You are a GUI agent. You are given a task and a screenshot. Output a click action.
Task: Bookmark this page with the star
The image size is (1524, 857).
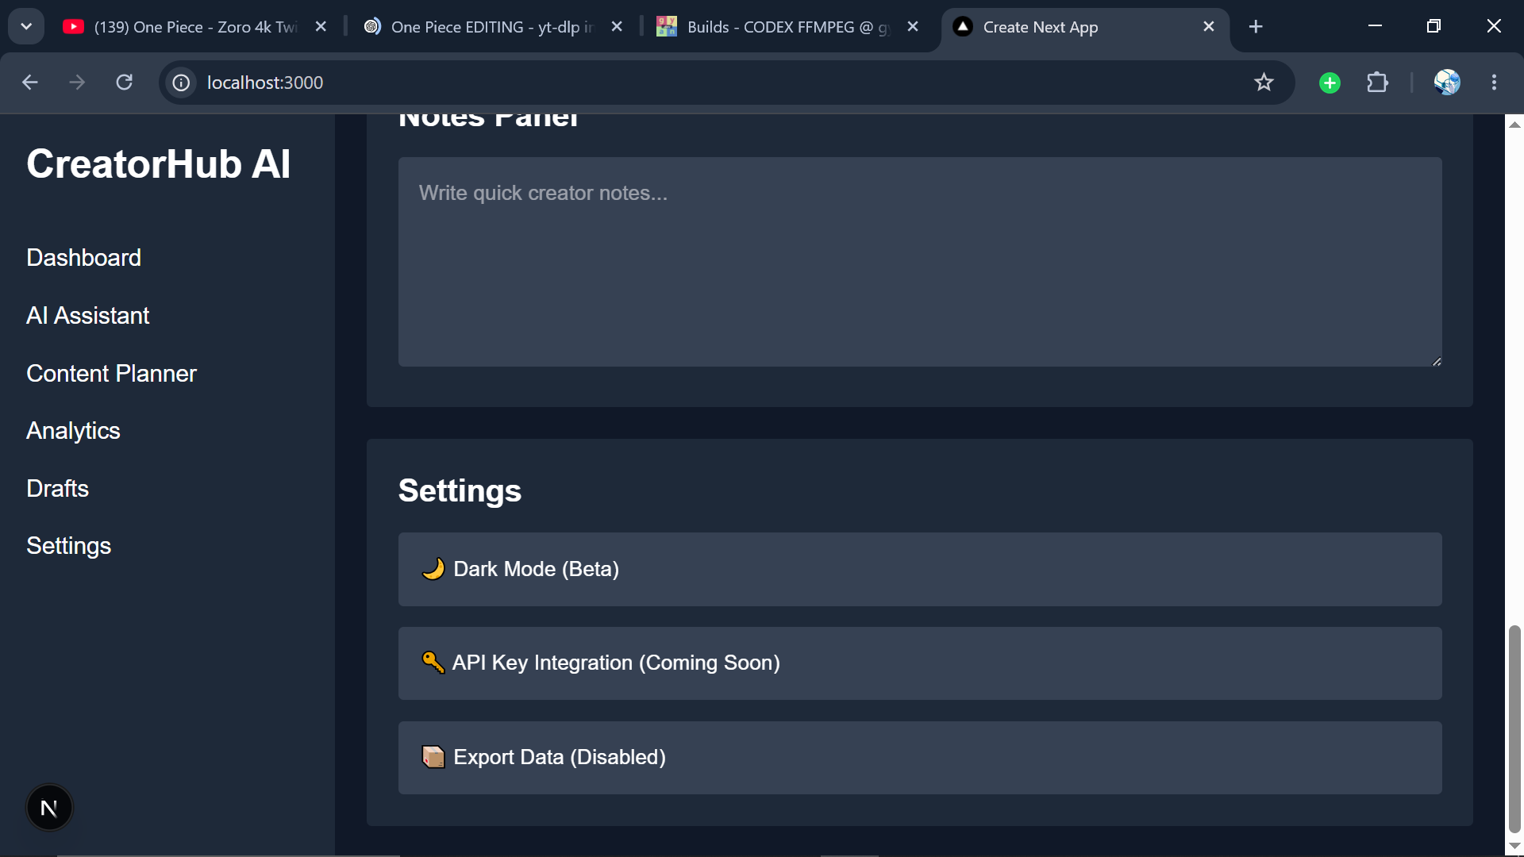[x=1264, y=83]
